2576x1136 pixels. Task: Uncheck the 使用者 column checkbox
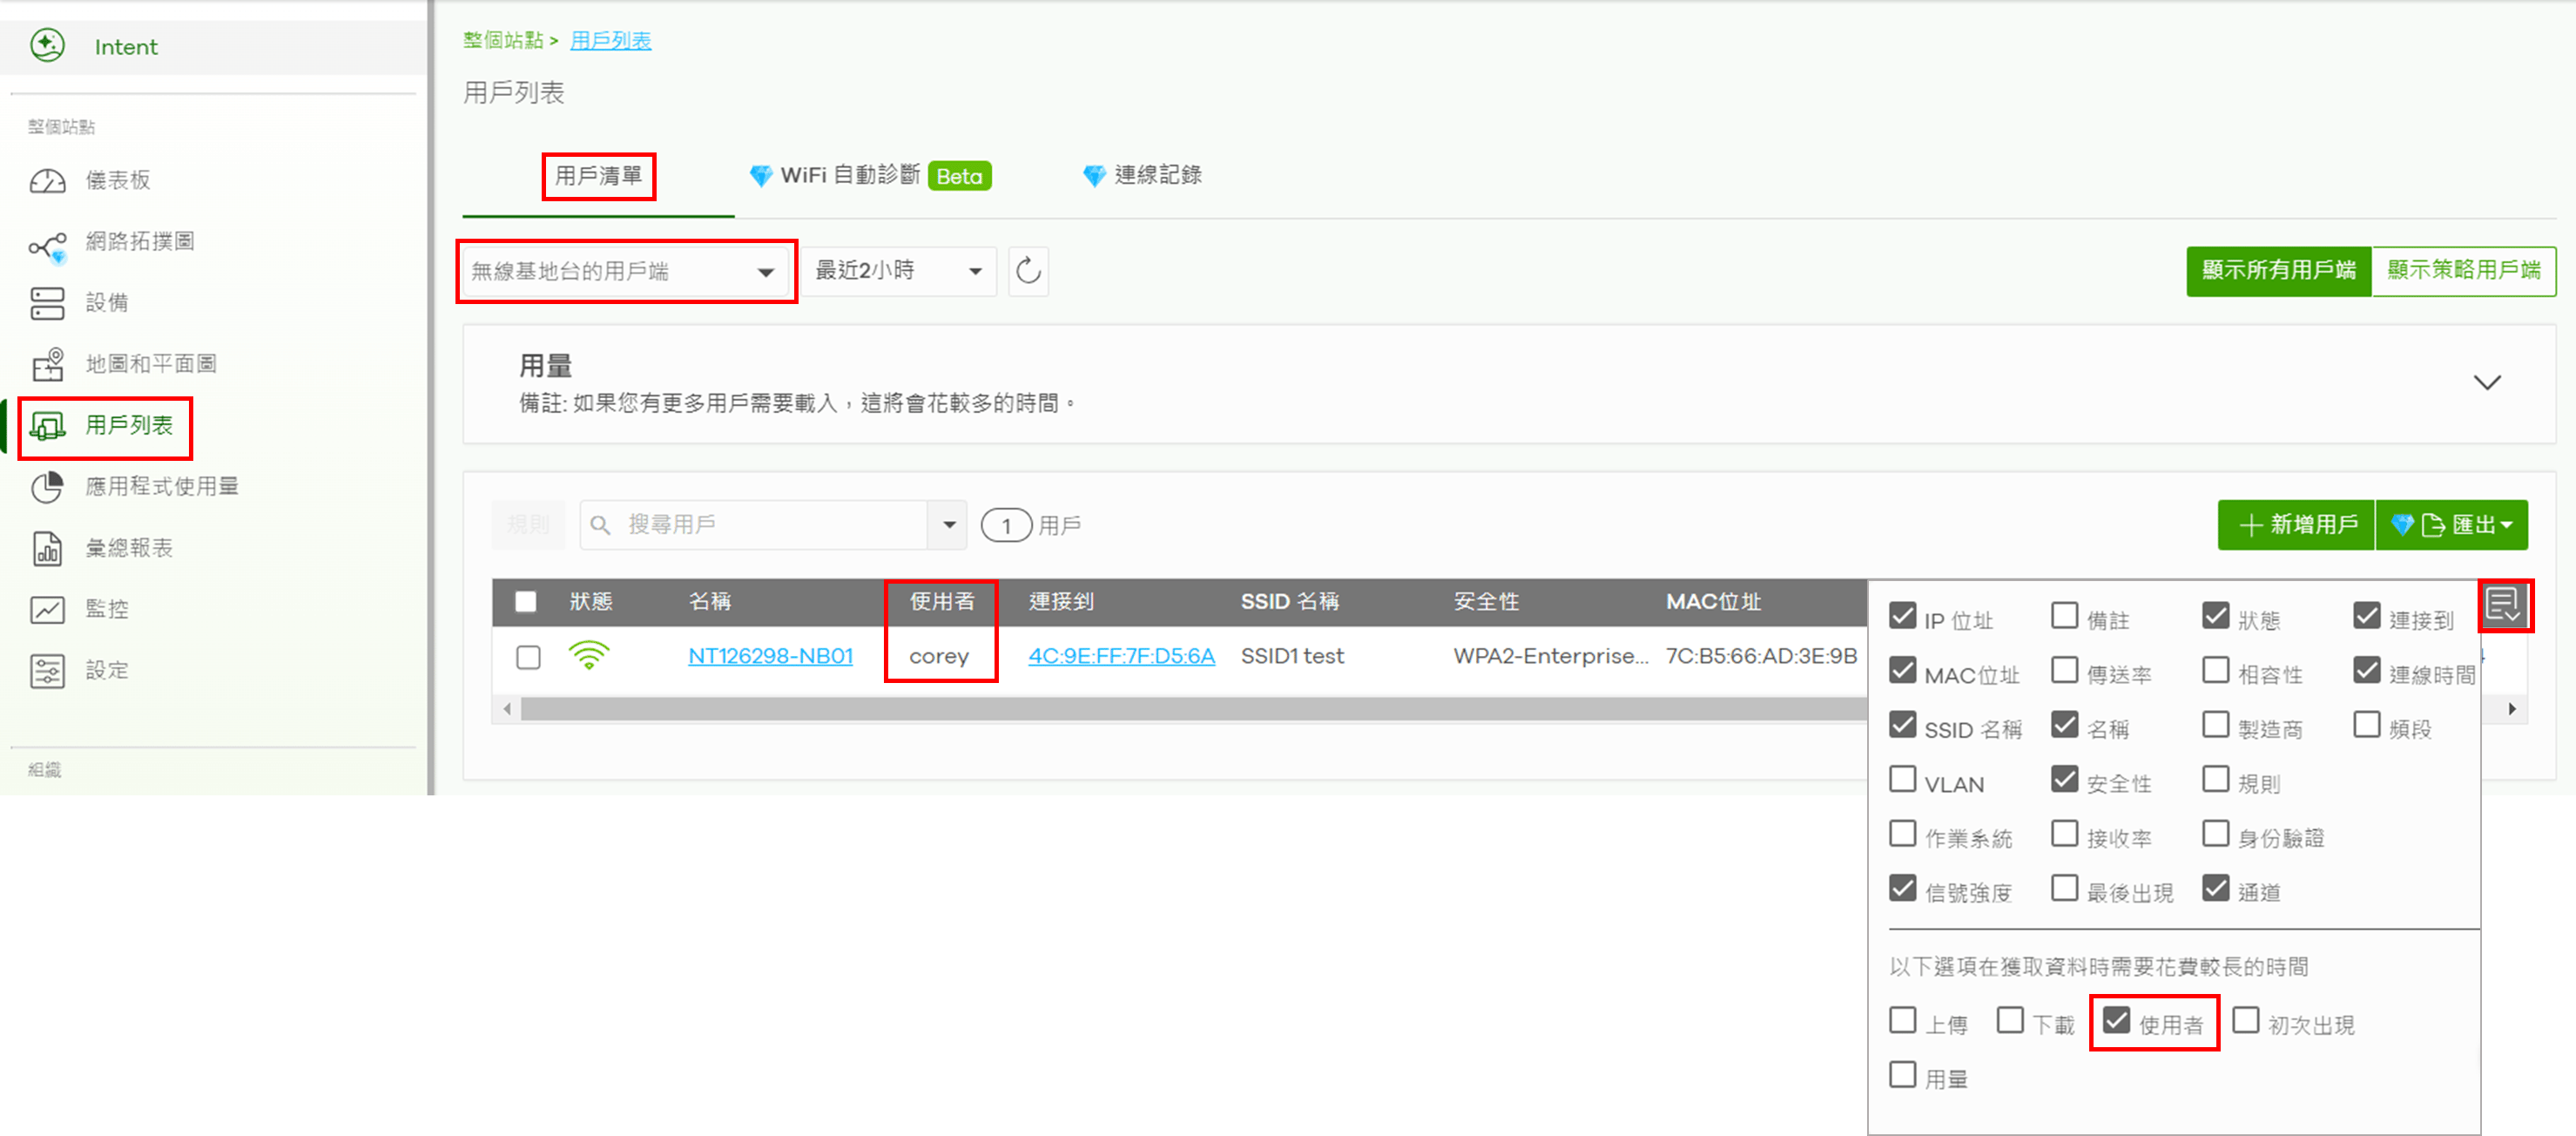[x=2116, y=1021]
